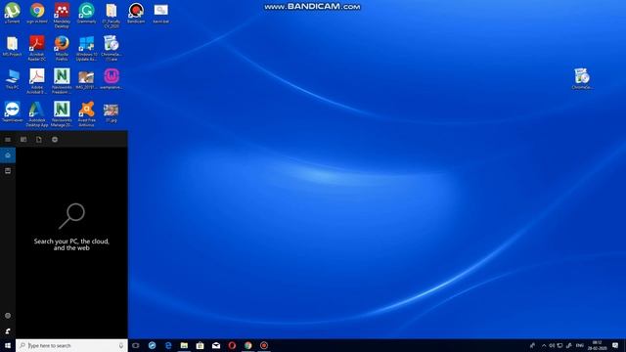Select the Avast Free Antivirus shortcut
Image resolution: width=626 pixels, height=352 pixels.
coord(86,114)
